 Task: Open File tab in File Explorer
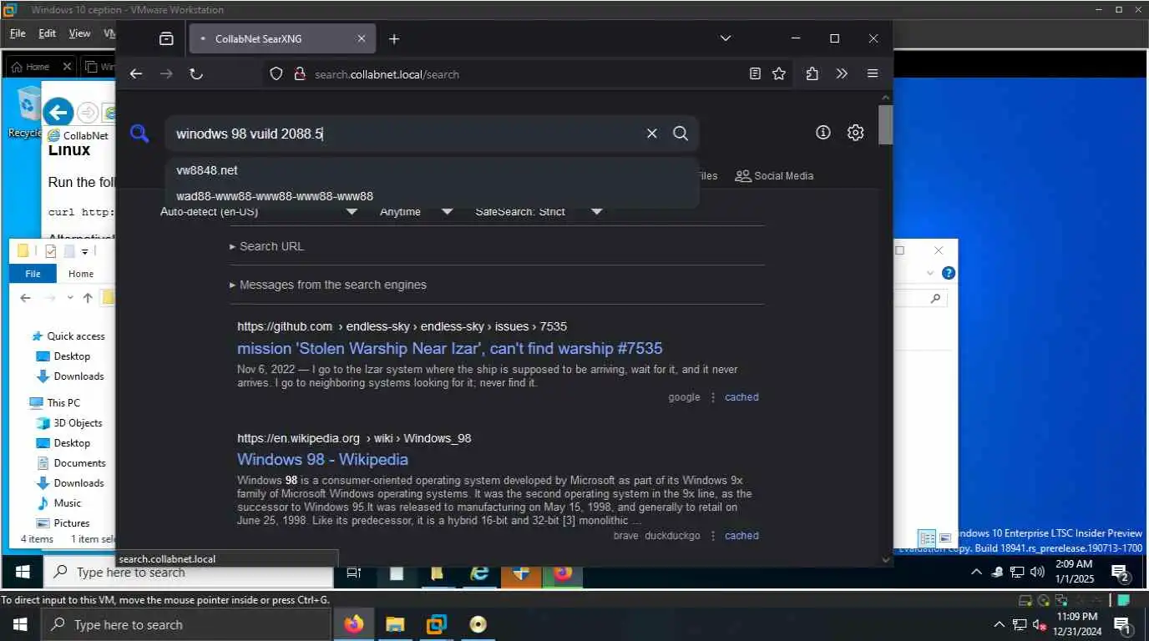[33, 274]
